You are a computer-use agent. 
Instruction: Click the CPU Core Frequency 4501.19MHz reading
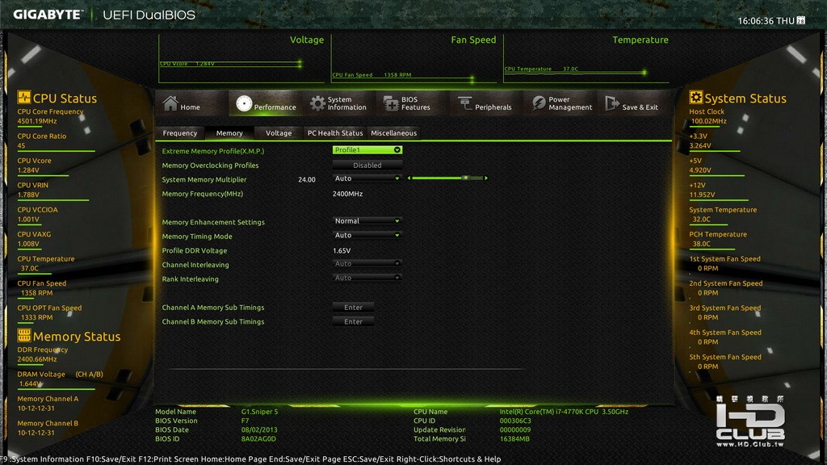(x=37, y=121)
